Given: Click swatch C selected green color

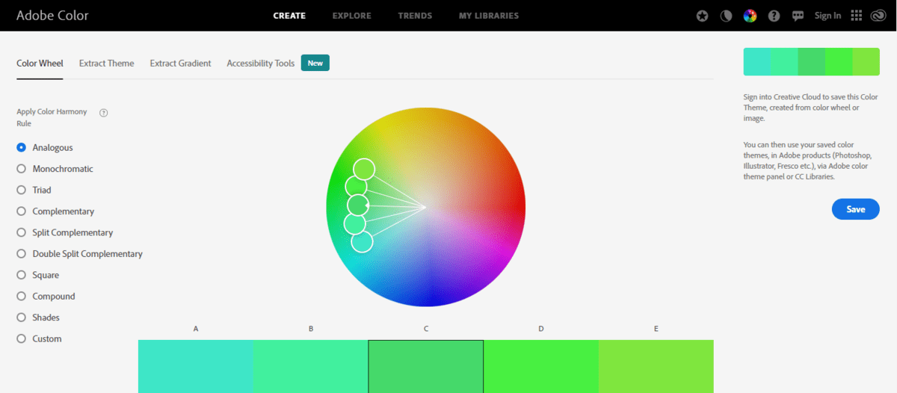Looking at the screenshot, I should (426, 366).
